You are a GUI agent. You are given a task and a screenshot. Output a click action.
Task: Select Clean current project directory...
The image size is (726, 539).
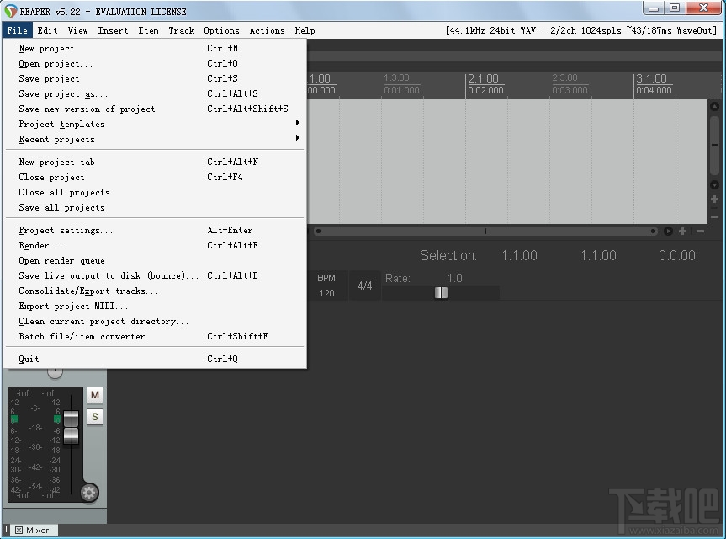(x=155, y=321)
